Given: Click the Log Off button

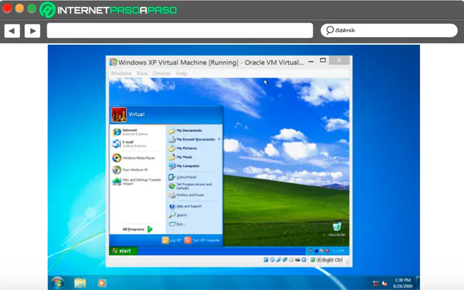Looking at the screenshot, I should pyautogui.click(x=171, y=240).
